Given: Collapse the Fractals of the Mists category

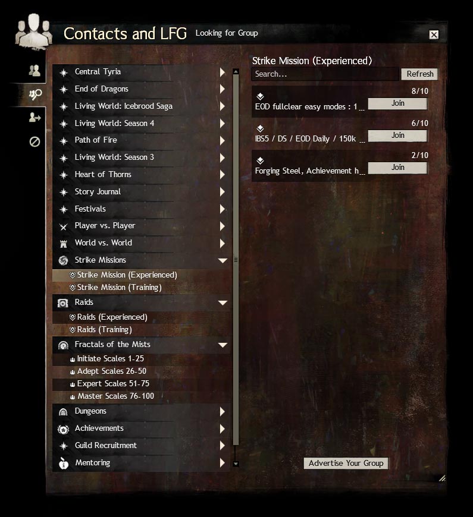Looking at the screenshot, I should [x=223, y=345].
